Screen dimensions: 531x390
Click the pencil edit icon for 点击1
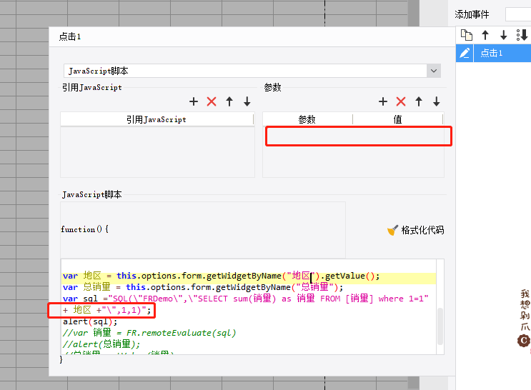tap(465, 53)
